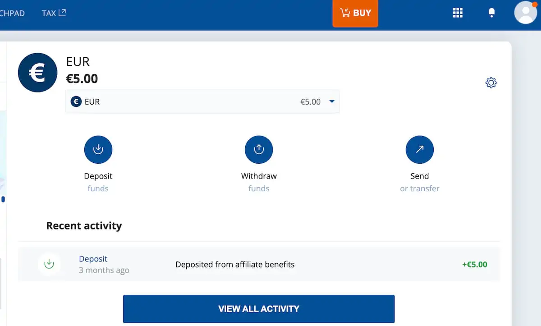Expand the EUR currency selector dropdown
Screen dimensions: 541x326
(202, 102)
